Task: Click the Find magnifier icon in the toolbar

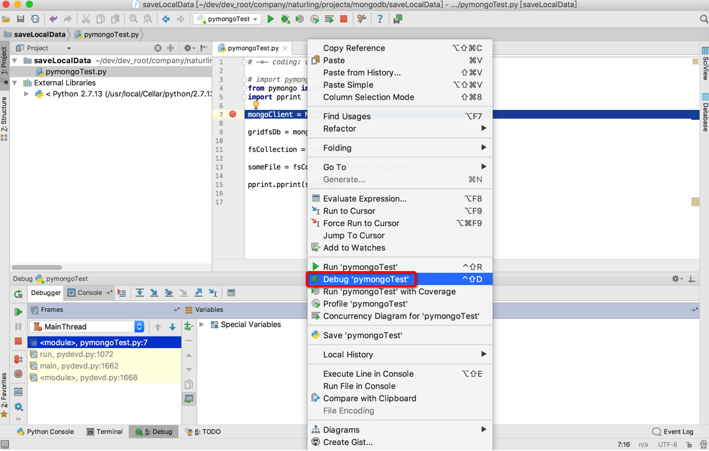Action: coord(134,19)
